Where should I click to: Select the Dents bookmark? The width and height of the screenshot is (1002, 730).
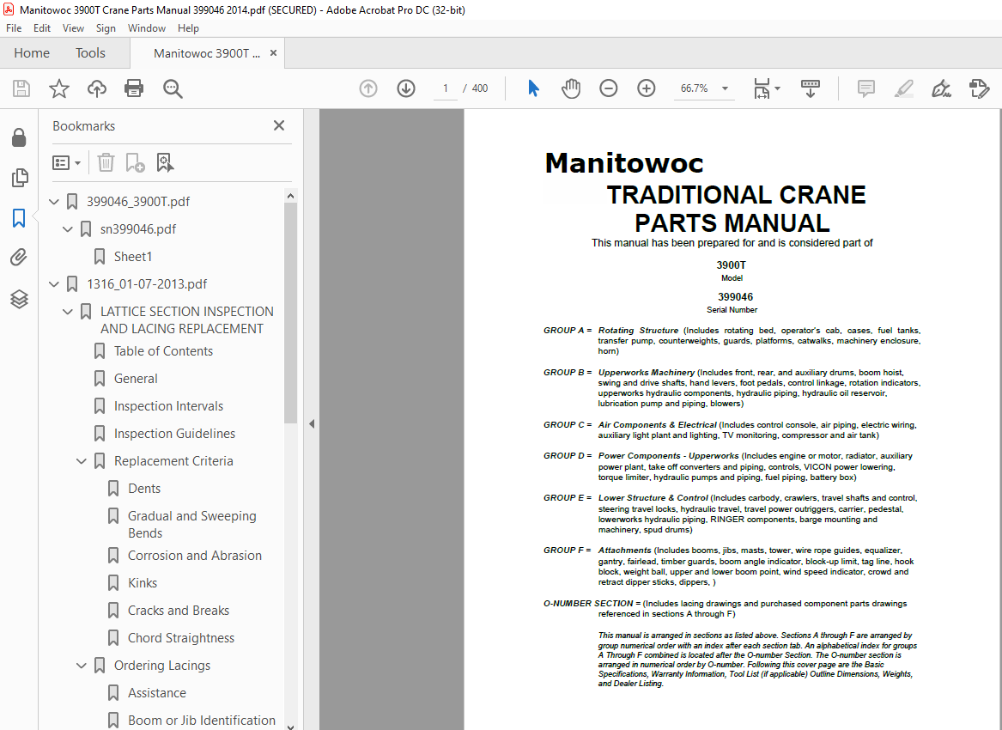click(143, 489)
